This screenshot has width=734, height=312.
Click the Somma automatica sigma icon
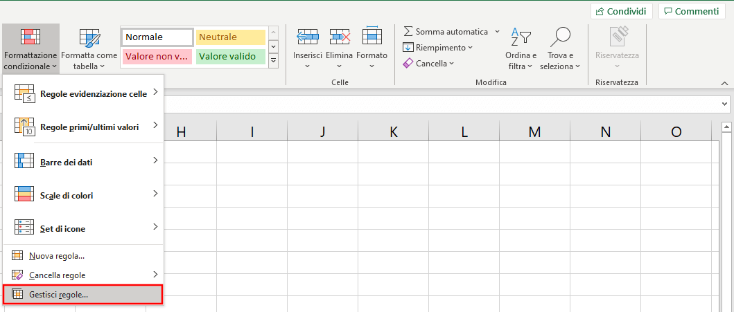click(x=408, y=32)
